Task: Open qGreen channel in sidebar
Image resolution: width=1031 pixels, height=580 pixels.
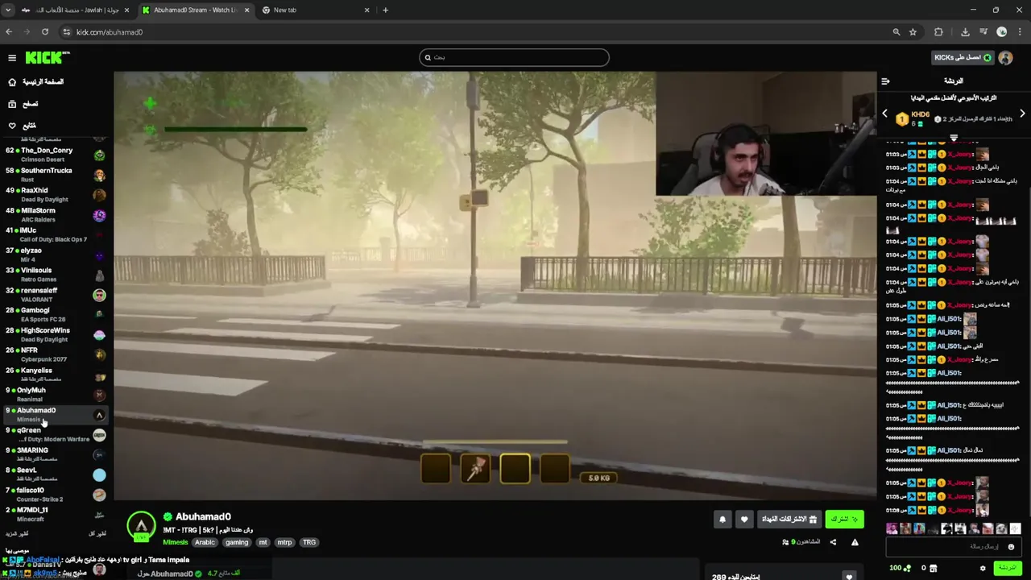Action: pos(55,434)
